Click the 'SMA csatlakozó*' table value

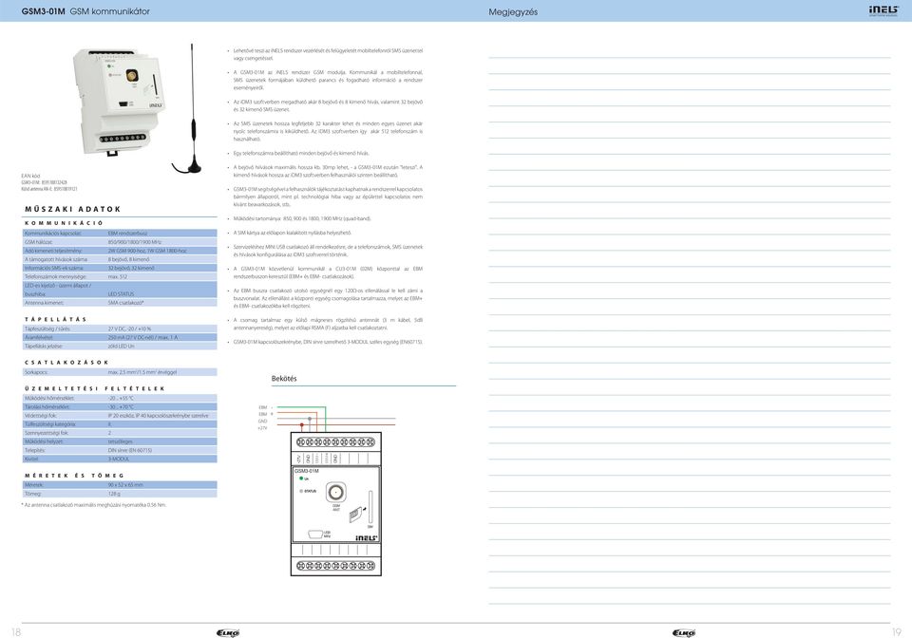click(125, 303)
